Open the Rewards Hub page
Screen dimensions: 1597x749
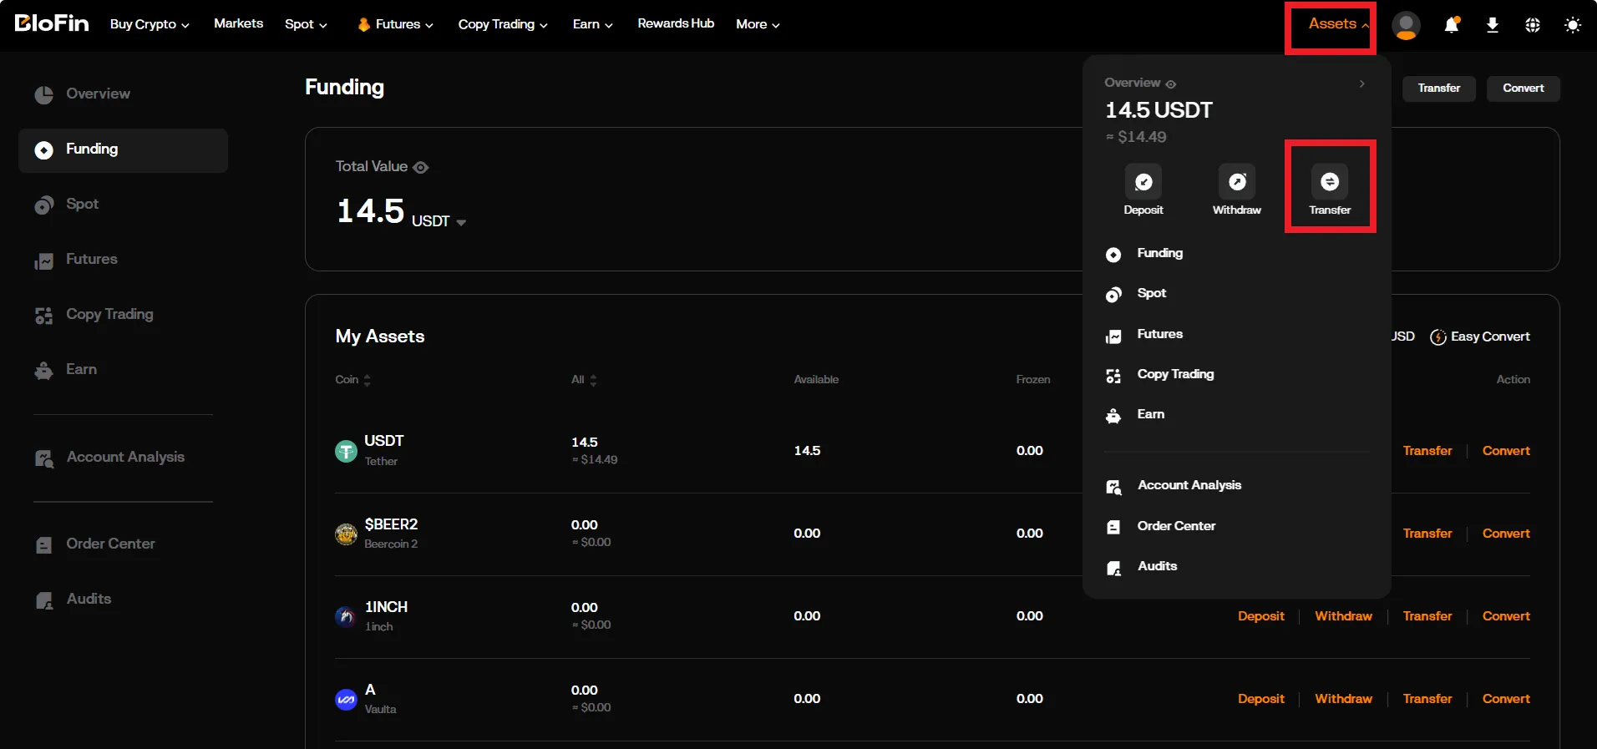pyautogui.click(x=676, y=23)
